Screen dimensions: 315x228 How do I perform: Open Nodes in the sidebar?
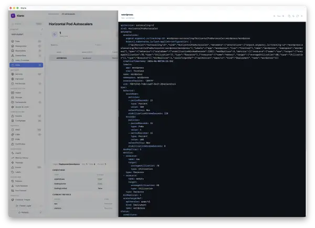[26, 92]
